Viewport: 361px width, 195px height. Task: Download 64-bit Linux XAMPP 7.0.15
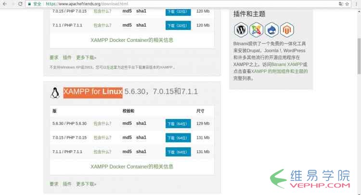(178, 138)
